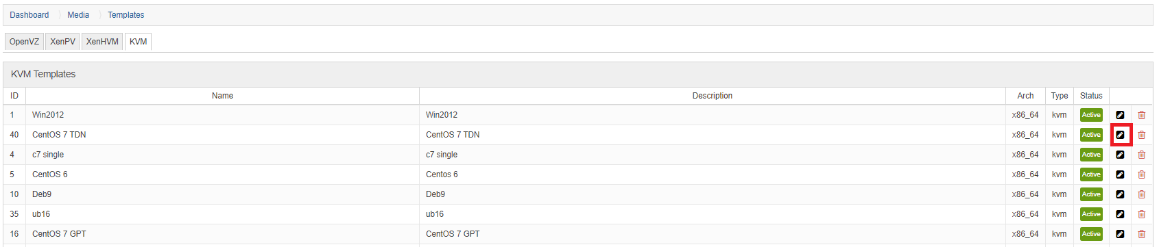Viewport: 1159px width, 247px height.
Task: Select the KVM tab
Action: click(x=138, y=42)
